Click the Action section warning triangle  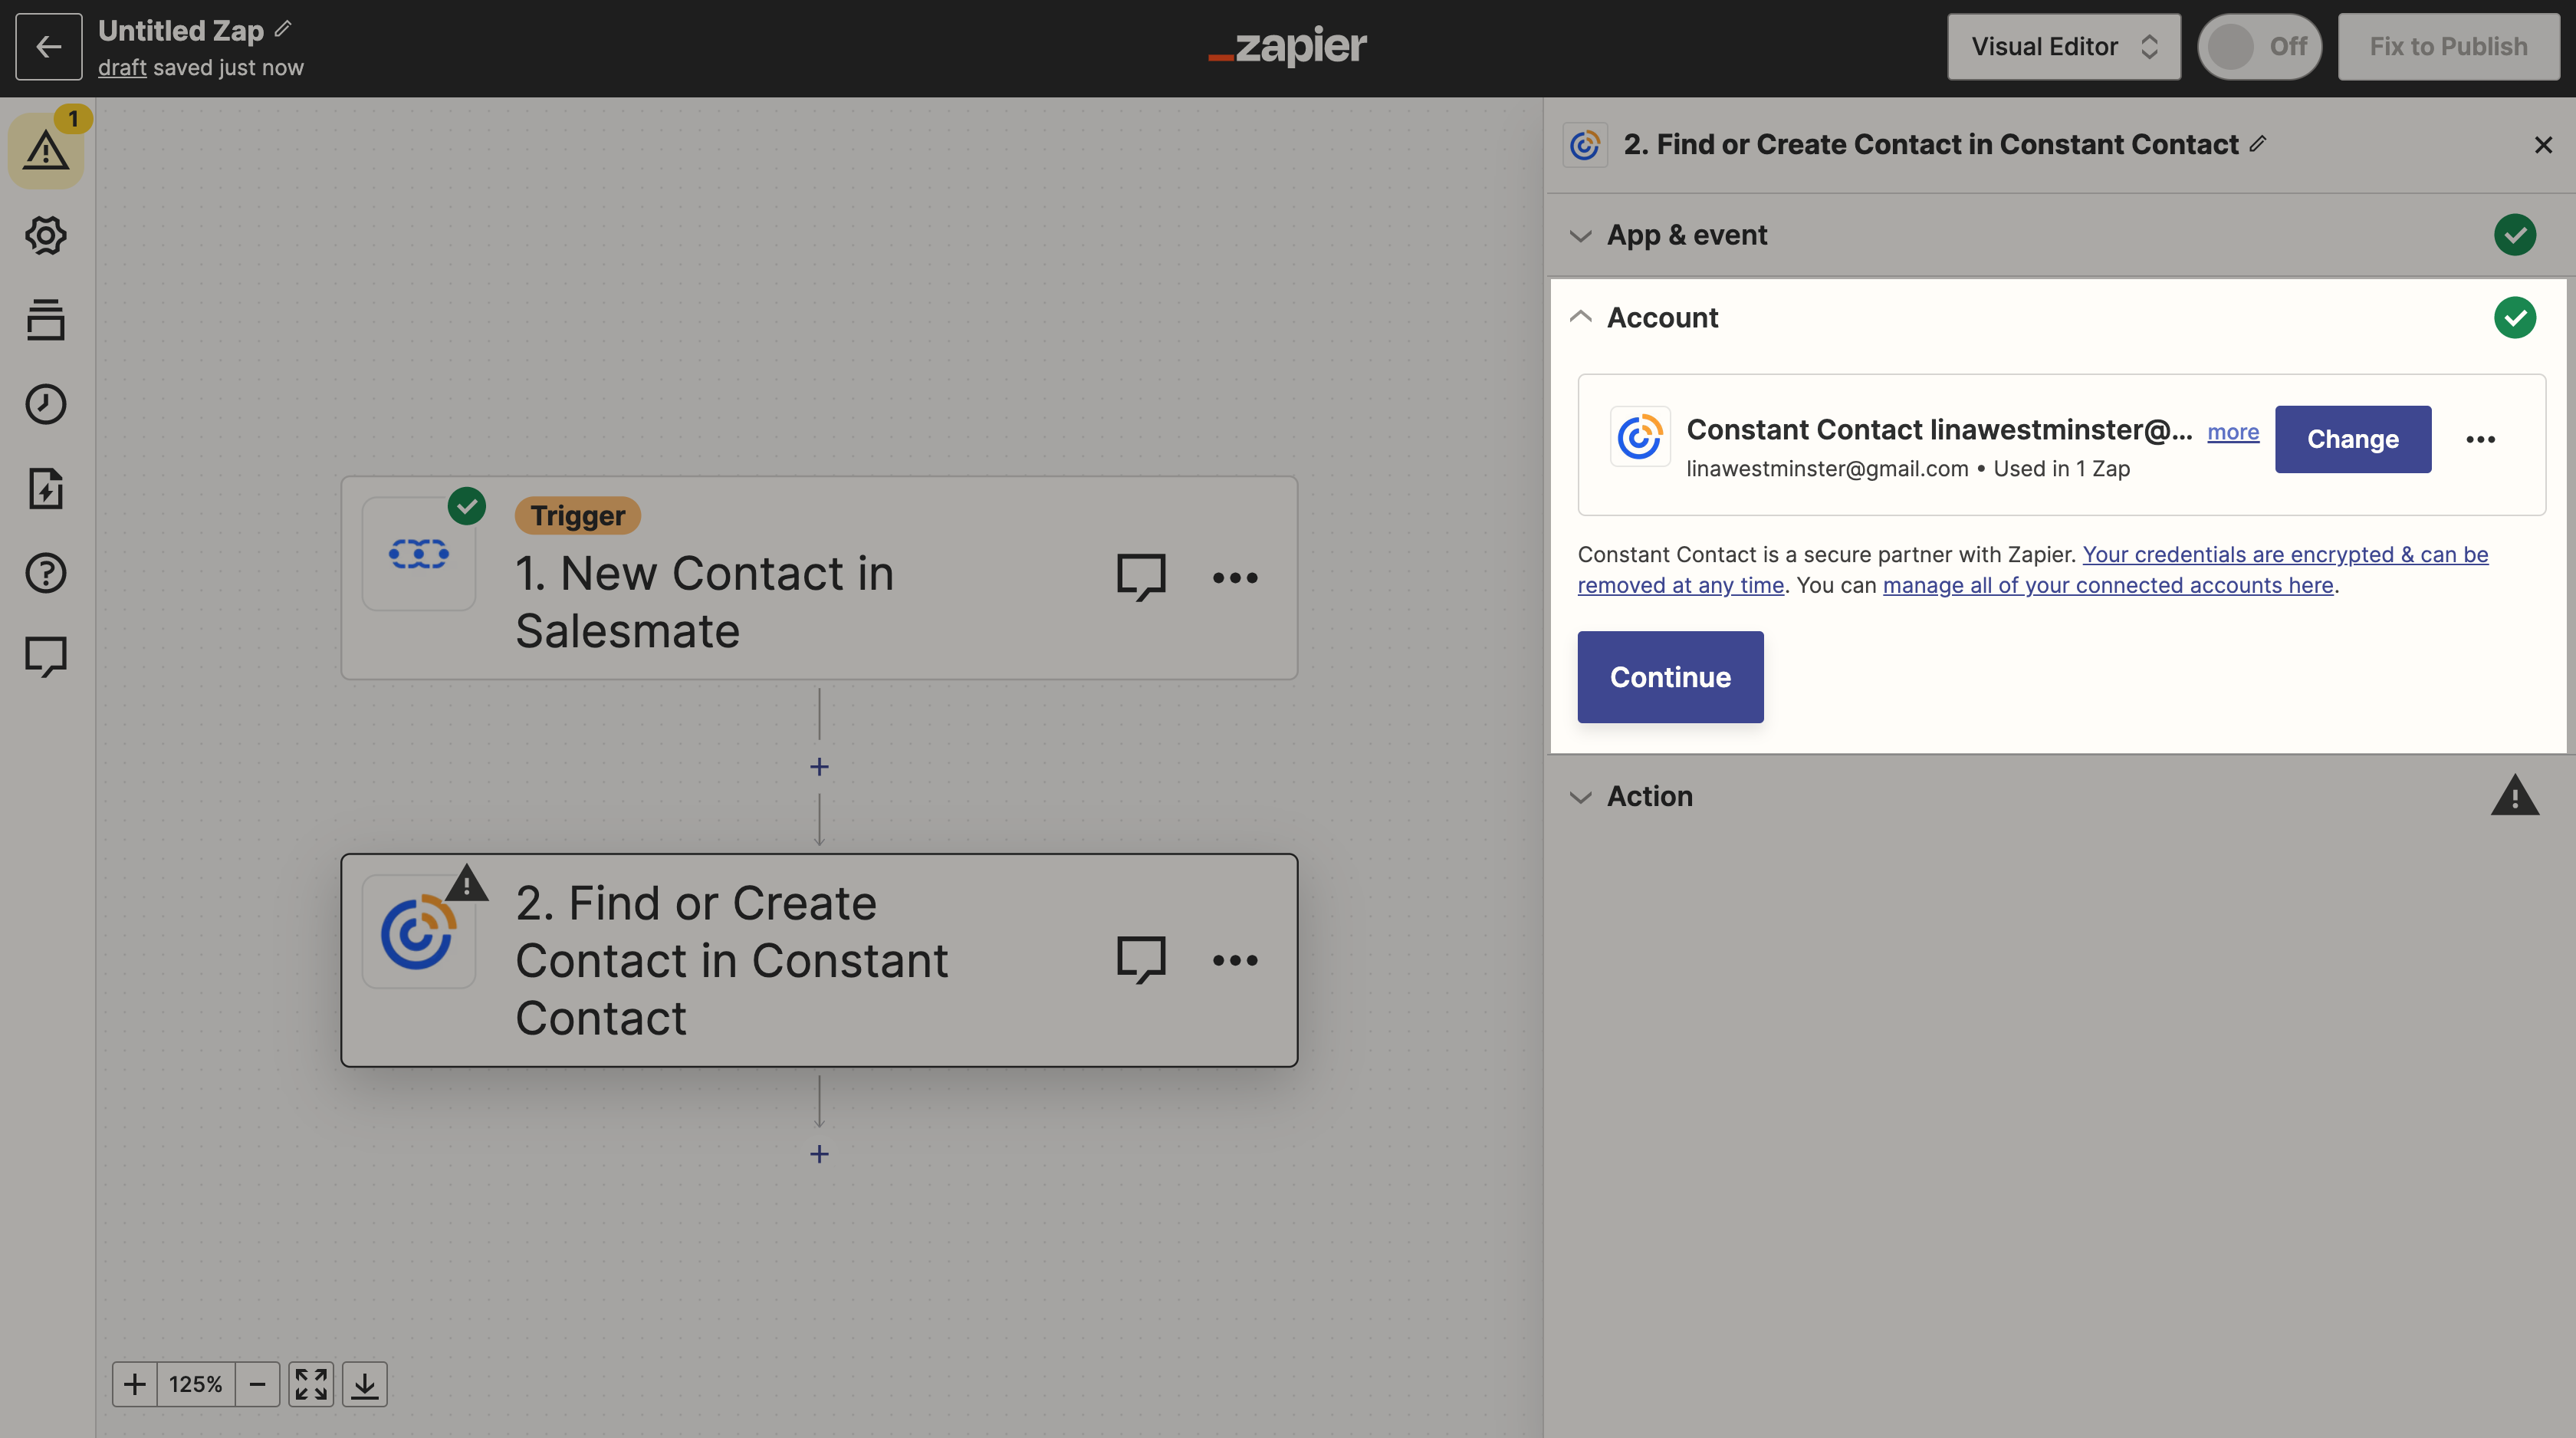[x=2514, y=796]
